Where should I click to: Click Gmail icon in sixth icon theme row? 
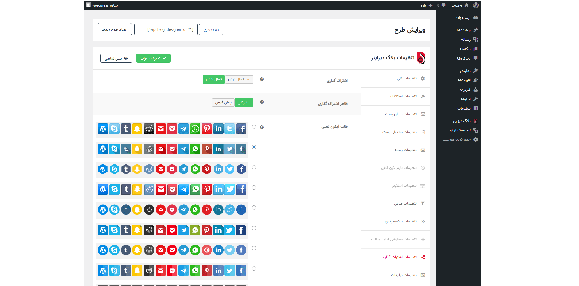coord(161,230)
